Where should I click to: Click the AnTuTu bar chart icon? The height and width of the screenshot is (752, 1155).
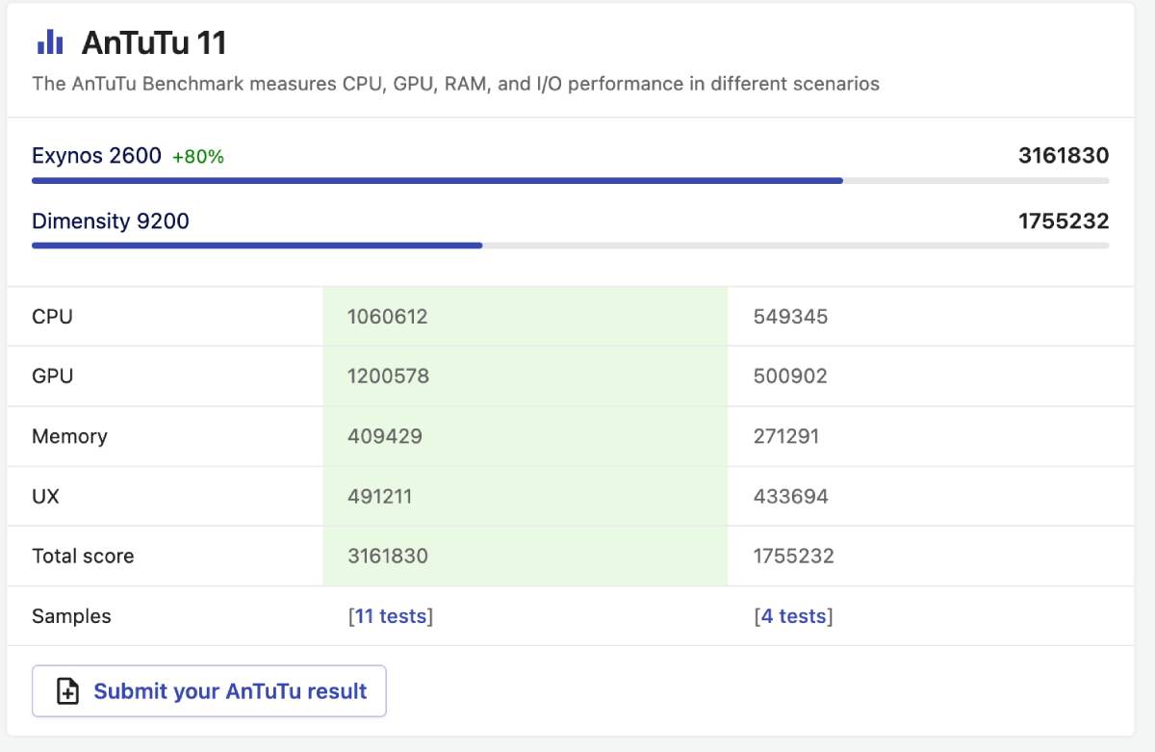(50, 42)
